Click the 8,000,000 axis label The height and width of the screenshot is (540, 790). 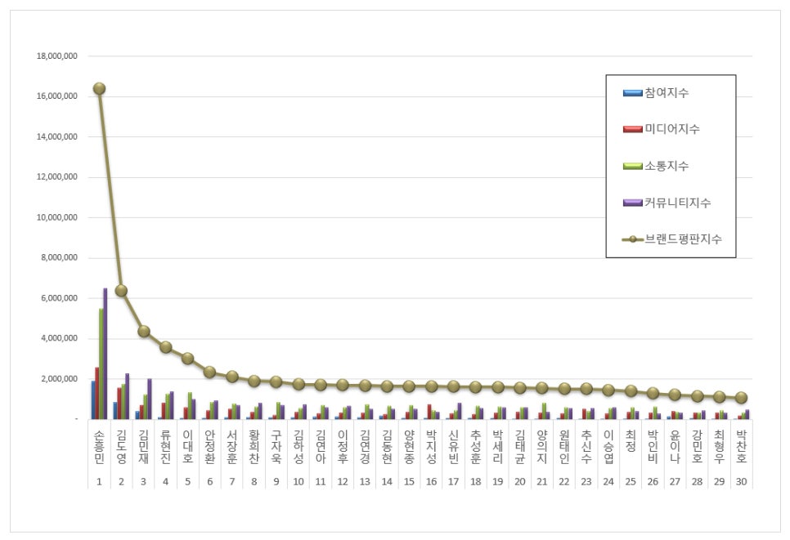(x=60, y=257)
